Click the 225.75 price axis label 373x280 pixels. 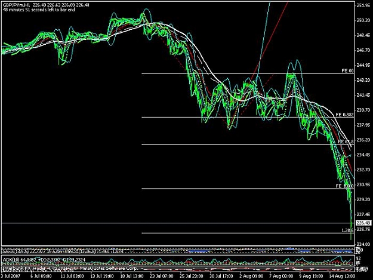pyautogui.click(x=363, y=230)
